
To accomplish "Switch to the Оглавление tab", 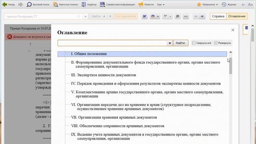I will 237,16.
